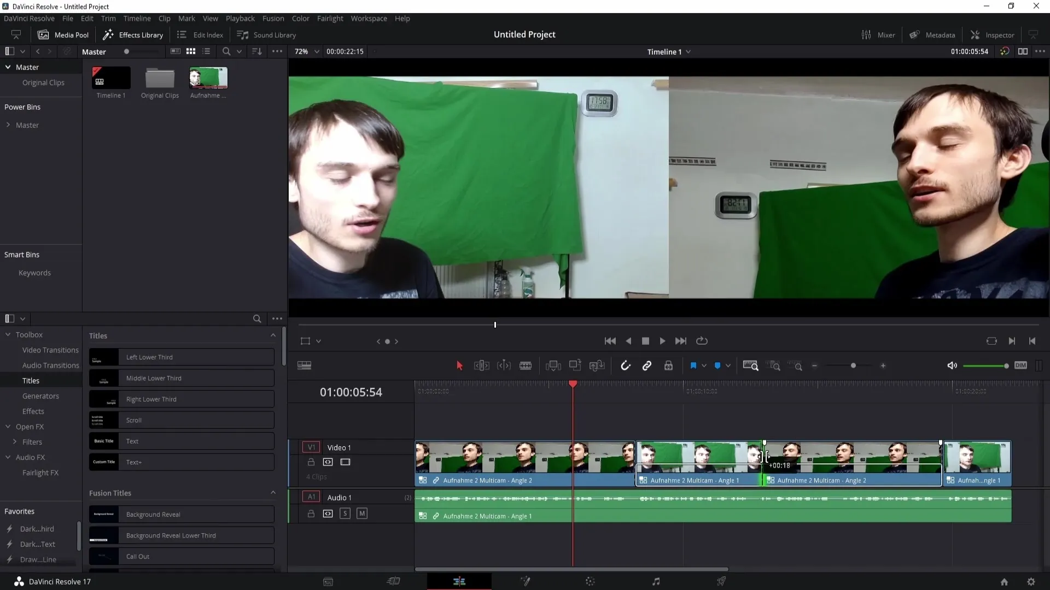The width and height of the screenshot is (1050, 590).
Task: Open Timeline 1 name dropdown
Action: [x=669, y=51]
